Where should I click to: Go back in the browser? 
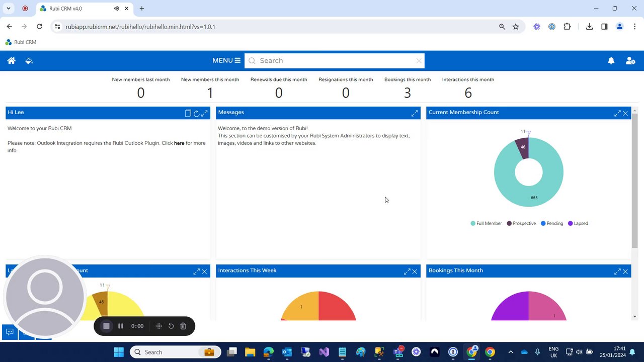(9, 27)
